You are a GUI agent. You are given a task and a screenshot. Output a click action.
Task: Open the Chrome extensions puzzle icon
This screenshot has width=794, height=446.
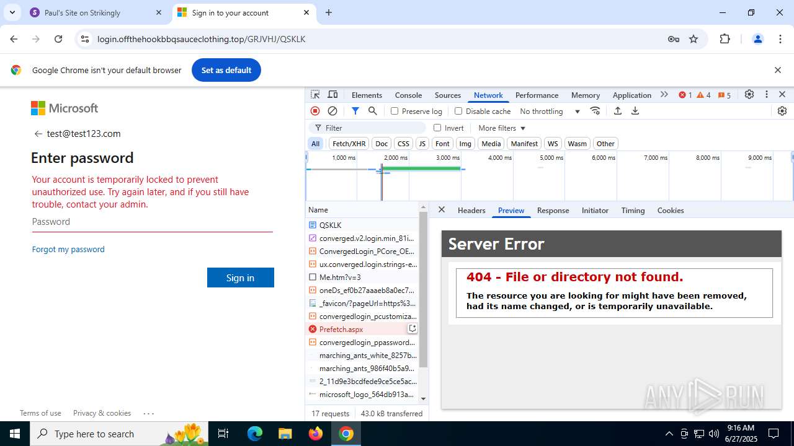click(x=725, y=39)
